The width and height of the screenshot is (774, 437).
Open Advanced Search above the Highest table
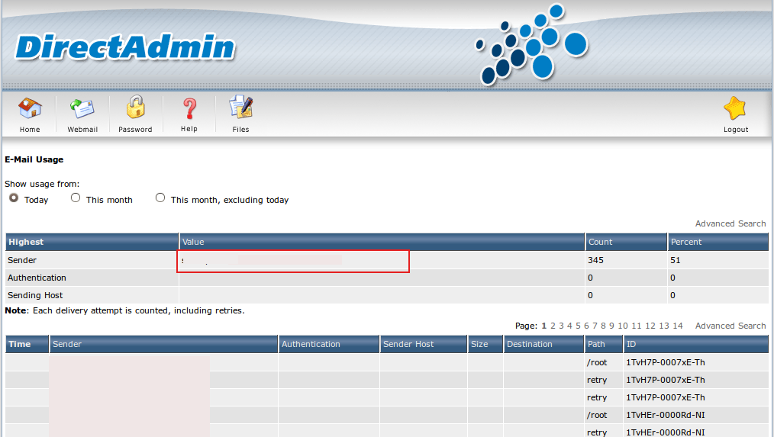pos(730,223)
